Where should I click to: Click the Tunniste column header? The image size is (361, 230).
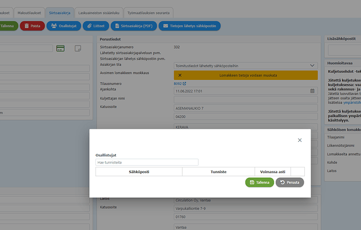tap(218, 171)
